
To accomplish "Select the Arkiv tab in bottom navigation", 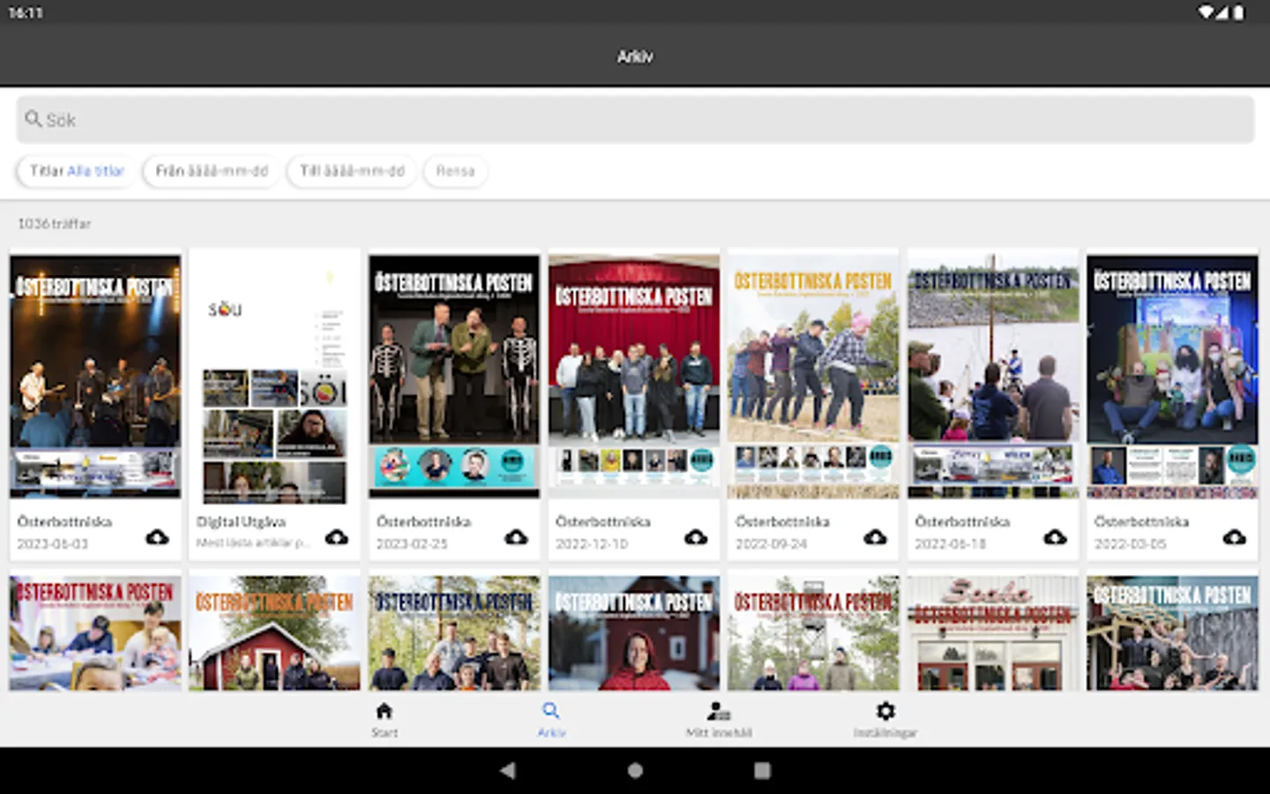I will pyautogui.click(x=551, y=720).
